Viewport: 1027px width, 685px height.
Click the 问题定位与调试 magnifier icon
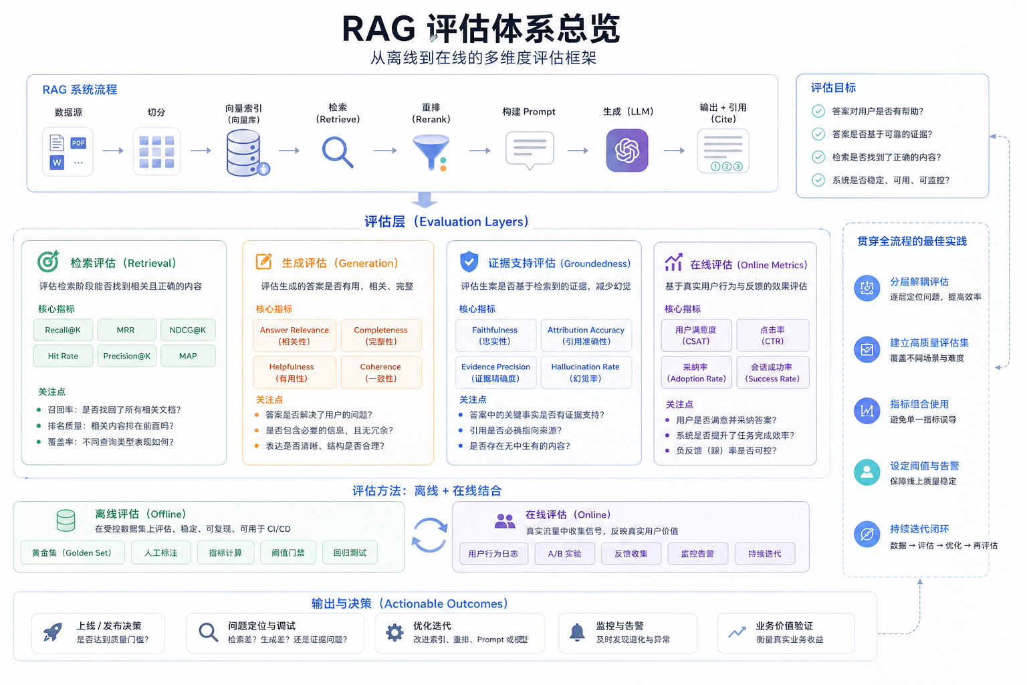pyautogui.click(x=209, y=632)
